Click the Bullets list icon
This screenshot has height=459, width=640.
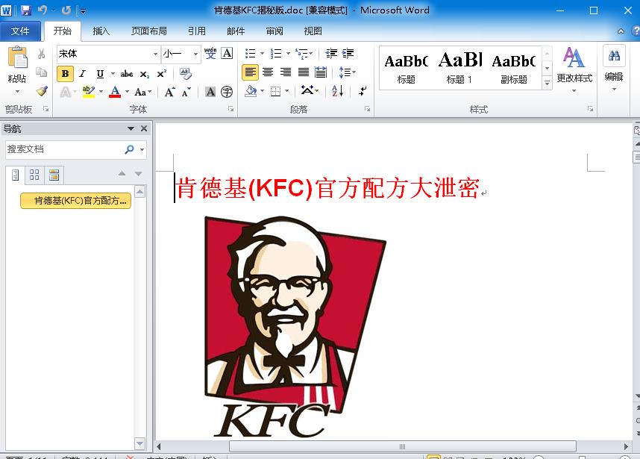[250, 54]
